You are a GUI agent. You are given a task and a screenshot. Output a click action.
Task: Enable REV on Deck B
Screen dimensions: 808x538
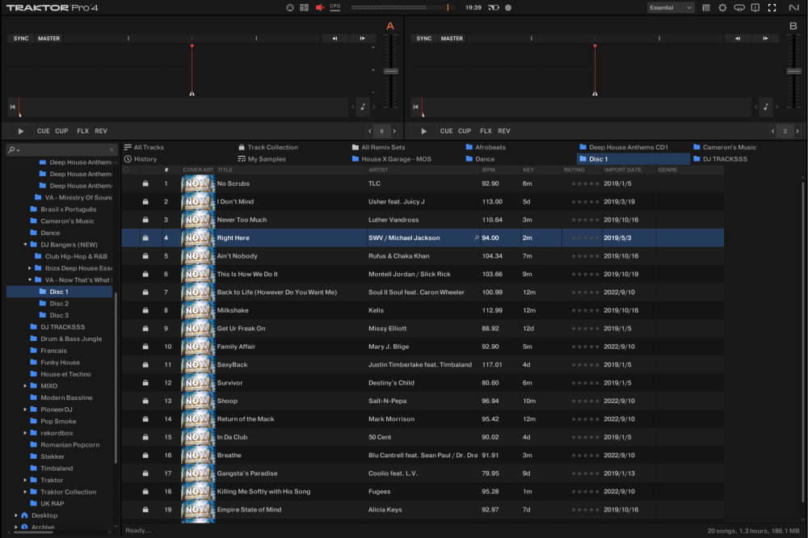(x=504, y=131)
